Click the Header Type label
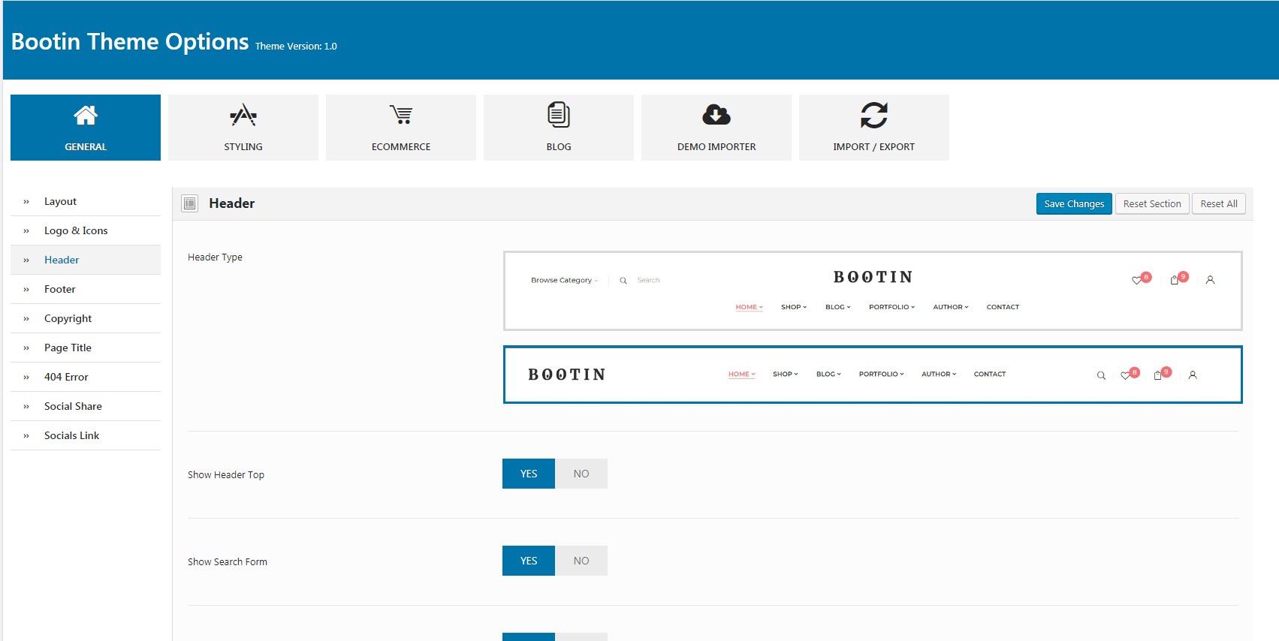 pyautogui.click(x=215, y=257)
